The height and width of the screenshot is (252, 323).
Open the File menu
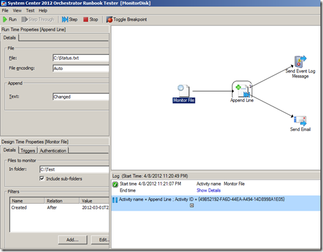(5, 11)
